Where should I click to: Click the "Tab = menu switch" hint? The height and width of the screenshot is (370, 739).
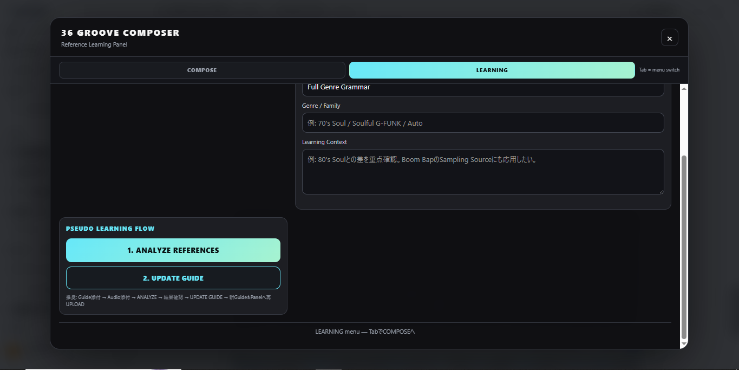[x=659, y=70]
